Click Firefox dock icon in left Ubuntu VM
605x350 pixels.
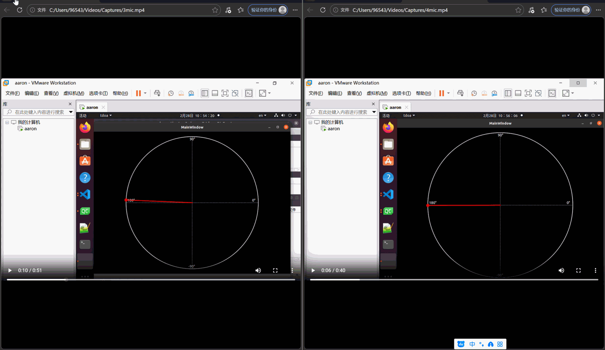(x=85, y=127)
